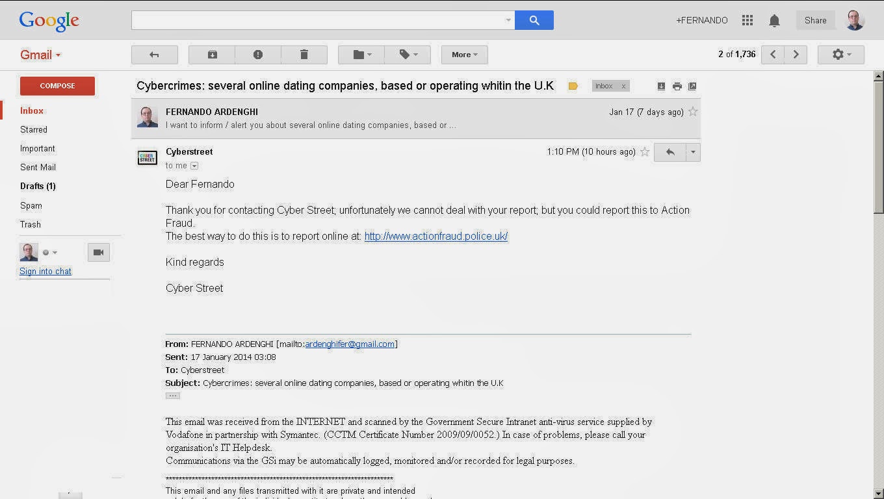
Task: Show details arrow next to 'to me'
Action: point(194,166)
